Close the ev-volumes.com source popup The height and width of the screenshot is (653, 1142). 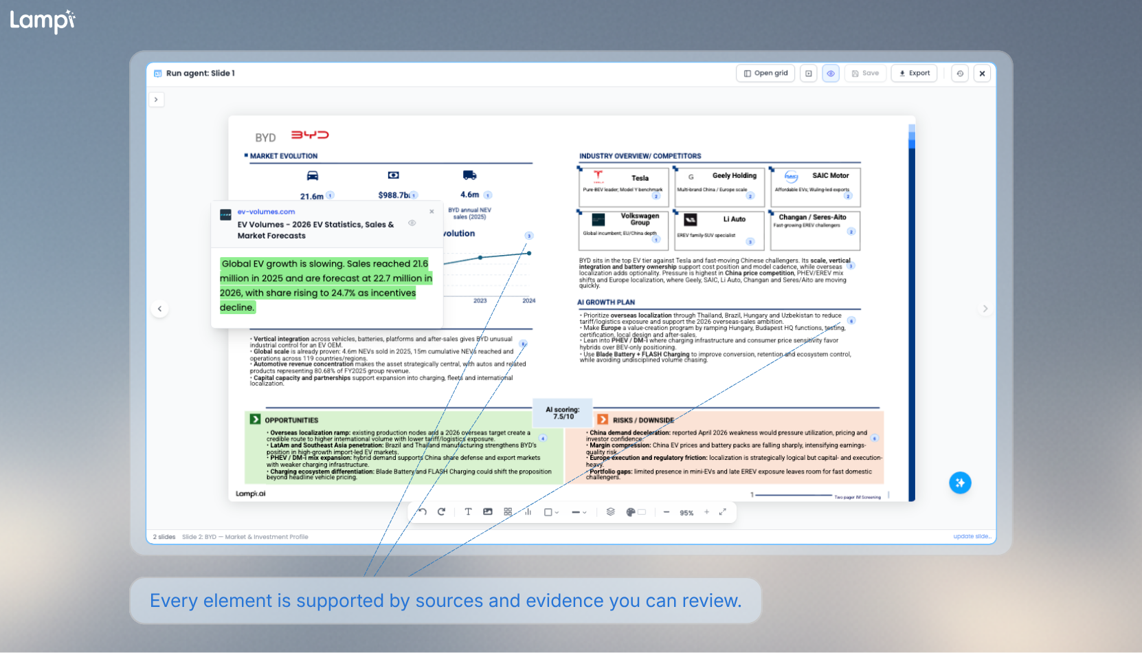(432, 212)
